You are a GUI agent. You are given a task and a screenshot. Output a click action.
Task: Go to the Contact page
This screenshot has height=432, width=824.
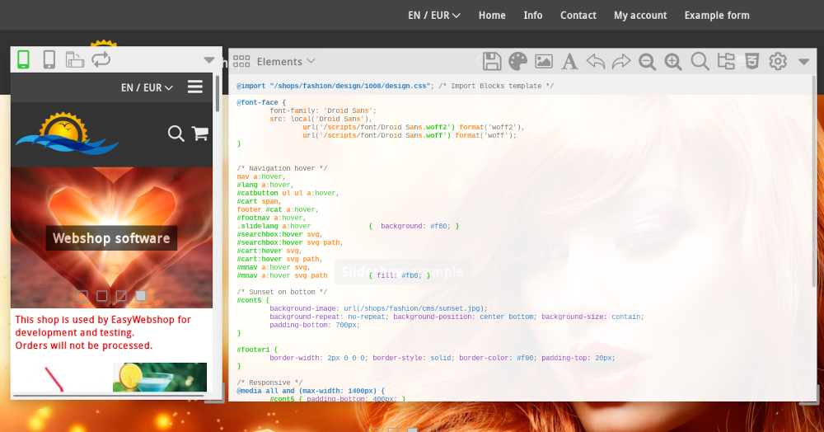(x=578, y=16)
